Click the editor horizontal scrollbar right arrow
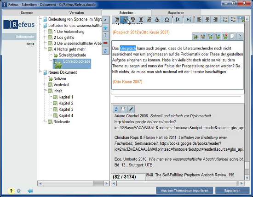253x197 pixels. pyautogui.click(x=241, y=183)
